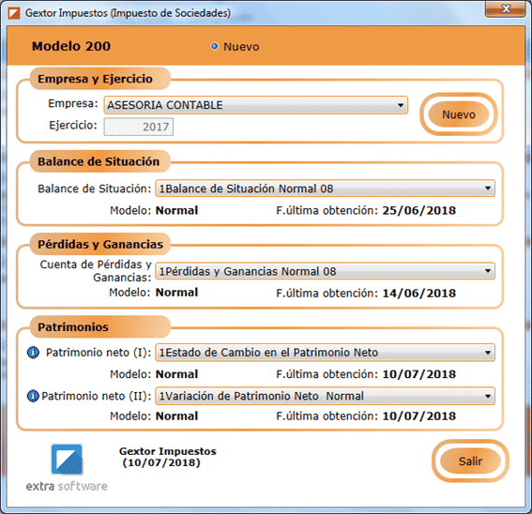The width and height of the screenshot is (532, 514).
Task: Click the Empresa y Ejercicio section header
Action: point(96,79)
